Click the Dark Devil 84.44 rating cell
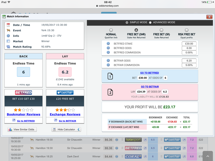 click(x=108, y=156)
